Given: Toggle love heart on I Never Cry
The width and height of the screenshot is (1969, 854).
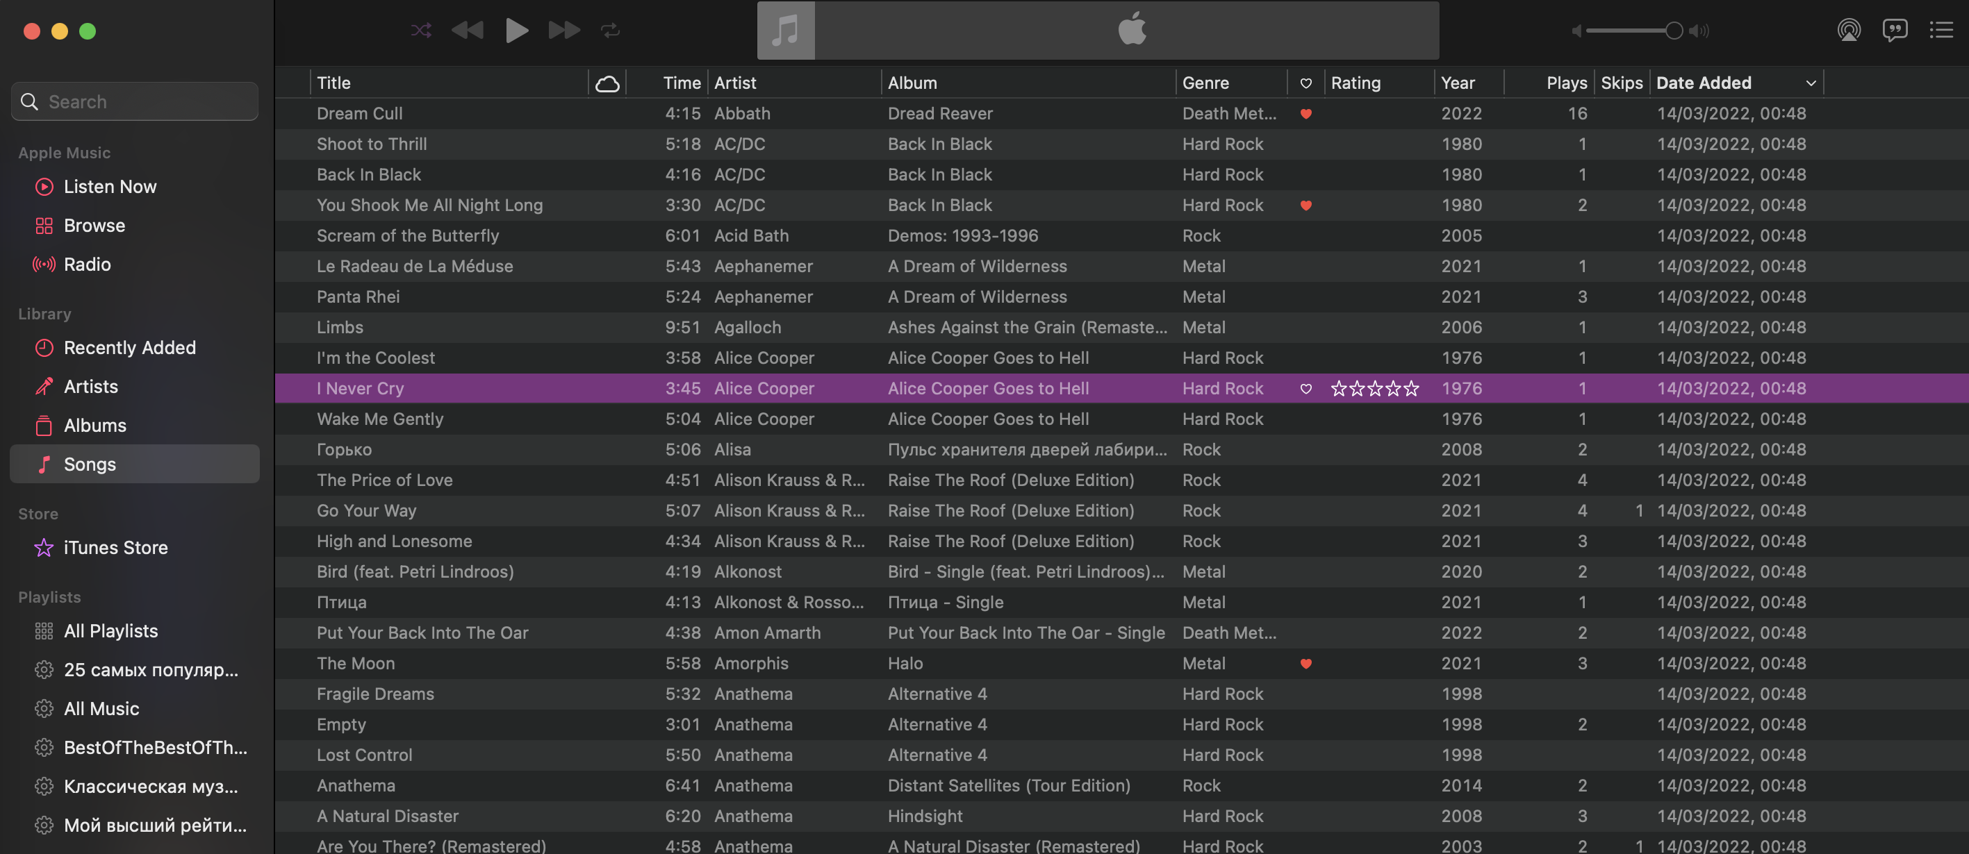Looking at the screenshot, I should click(x=1306, y=388).
